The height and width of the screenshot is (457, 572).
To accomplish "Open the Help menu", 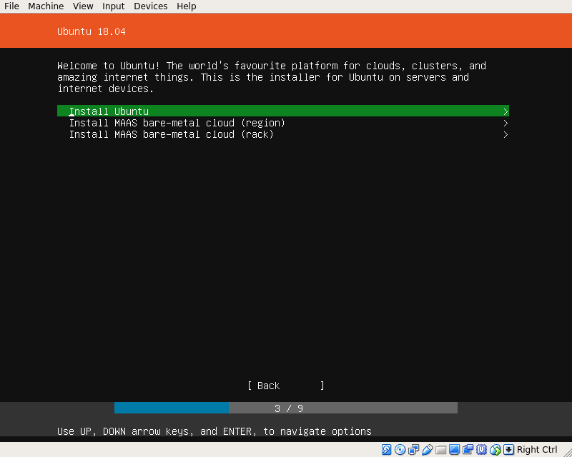I will coord(187,6).
